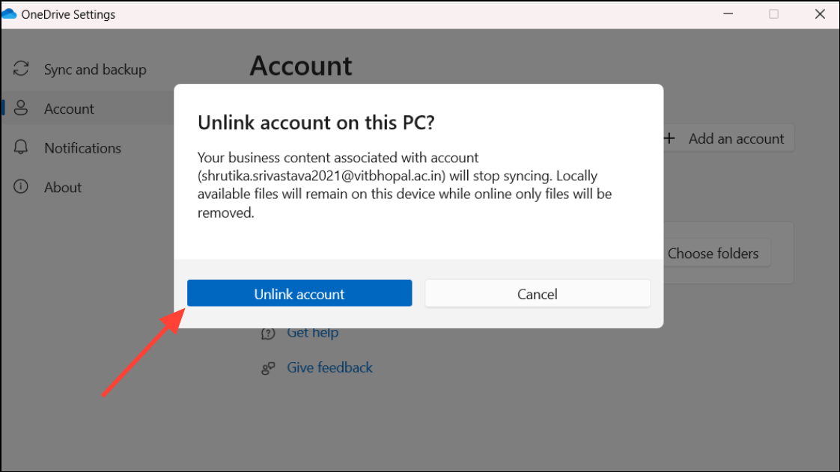Screen dimensions: 840x472
Task: Open Choose folders
Action: [x=716, y=253]
